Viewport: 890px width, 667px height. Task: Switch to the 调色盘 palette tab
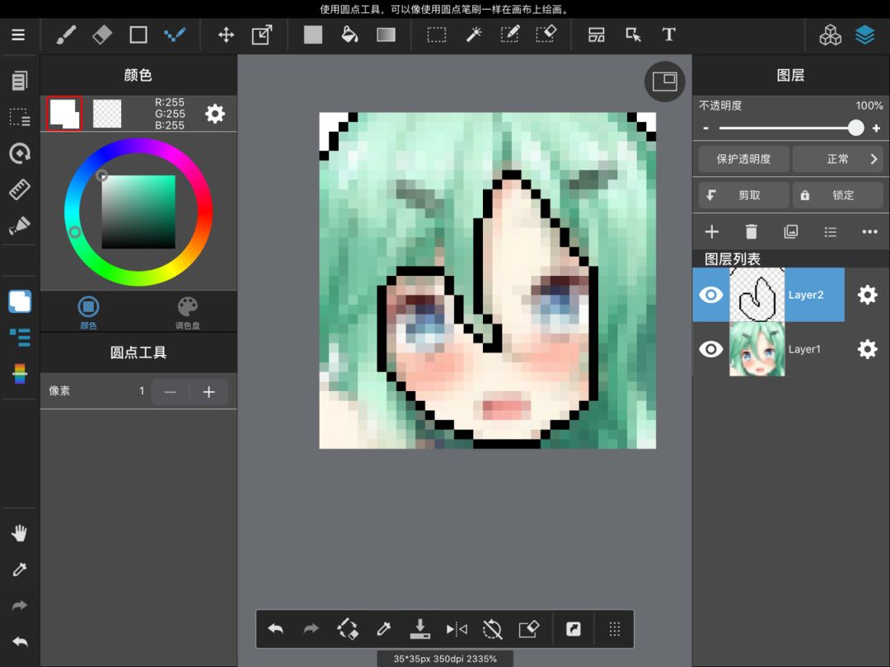tap(188, 313)
